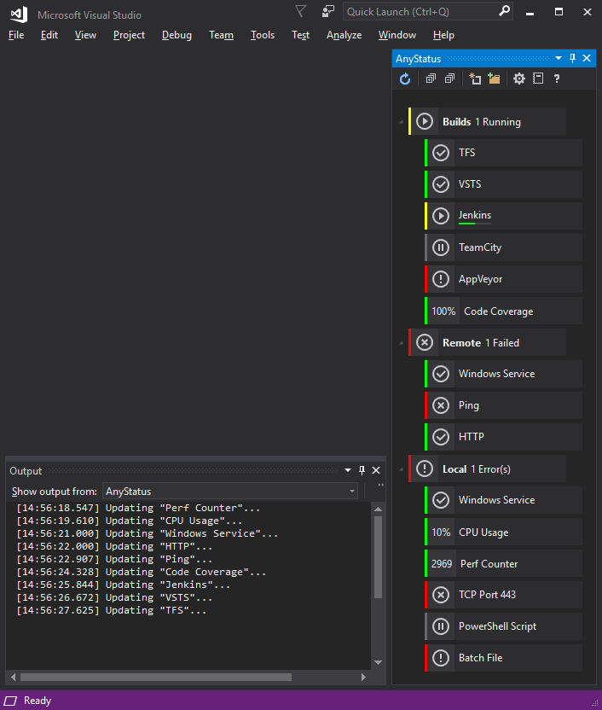Image resolution: width=602 pixels, height=710 pixels.
Task: Click the VSTS success checkmark icon
Action: coord(441,184)
